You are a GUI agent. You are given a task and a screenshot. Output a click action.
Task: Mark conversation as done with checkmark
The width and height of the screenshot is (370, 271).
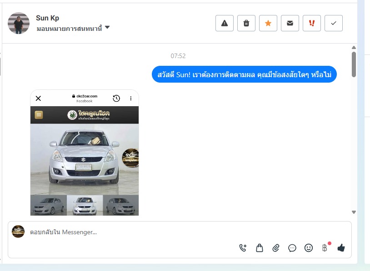coord(334,23)
